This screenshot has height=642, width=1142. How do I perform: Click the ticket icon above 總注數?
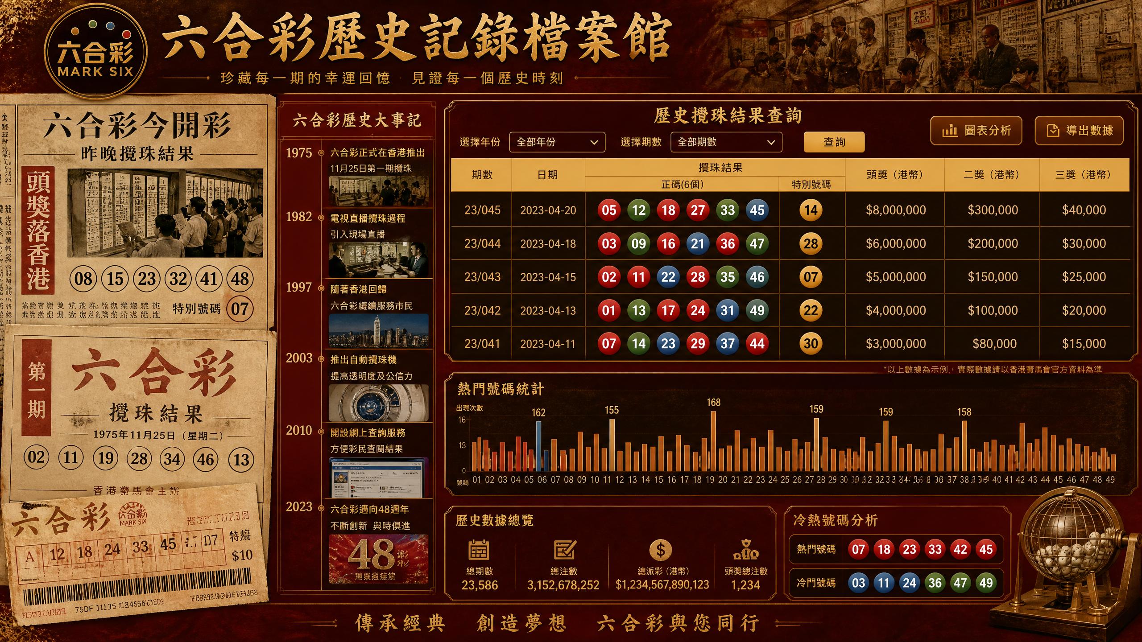tap(564, 550)
